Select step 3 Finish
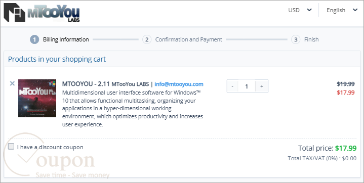This screenshot has width=364, height=183. pos(305,39)
